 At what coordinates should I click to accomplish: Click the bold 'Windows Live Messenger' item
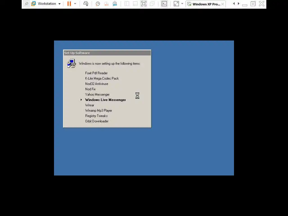pos(105,100)
